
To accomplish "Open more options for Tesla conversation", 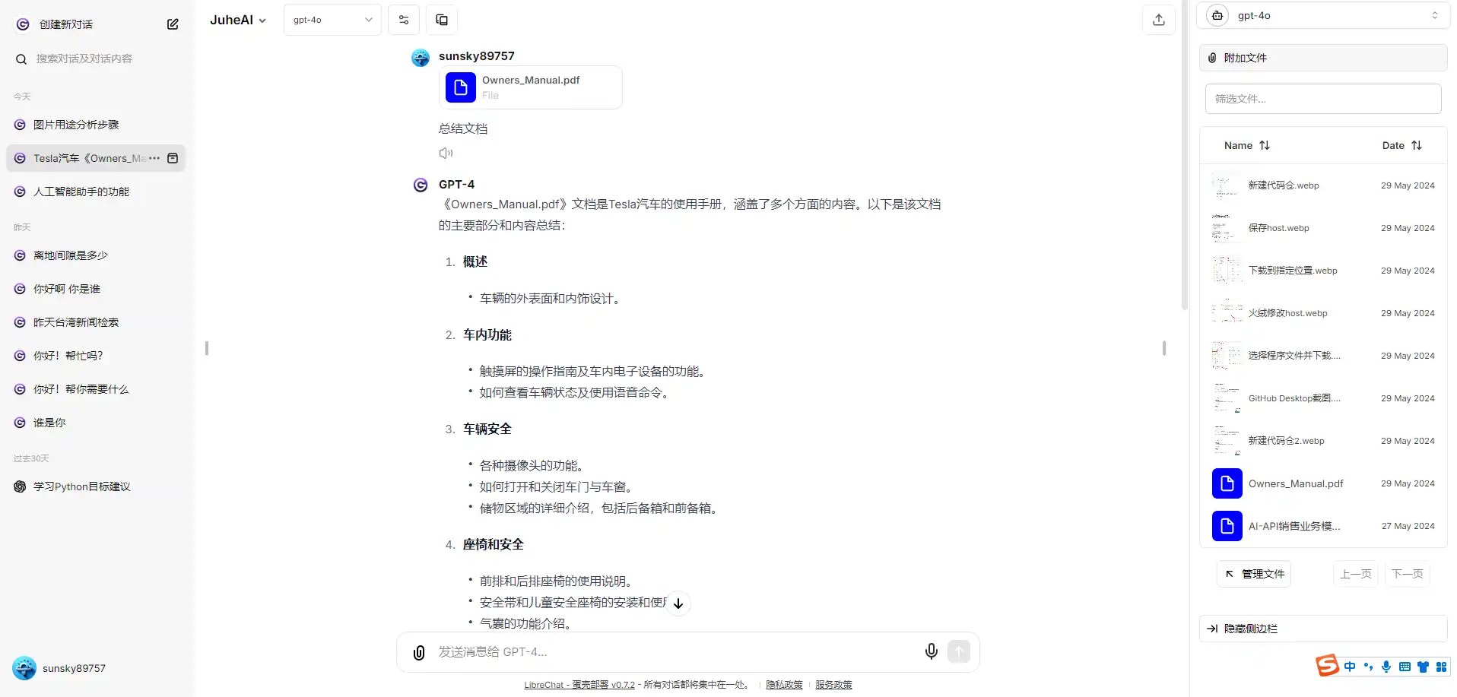I will [154, 158].
